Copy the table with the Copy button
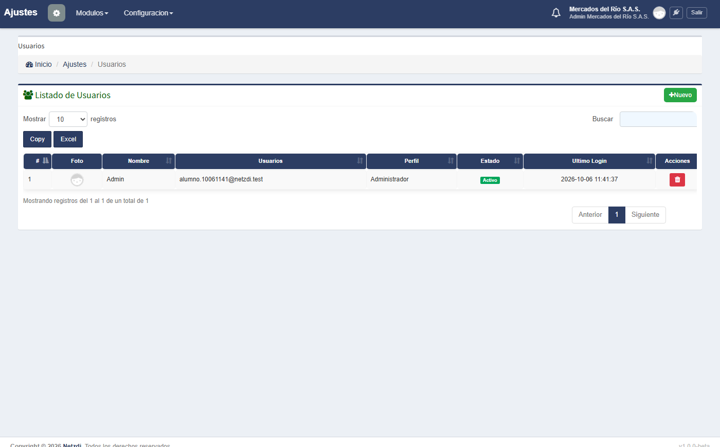720x447 pixels. pos(37,139)
